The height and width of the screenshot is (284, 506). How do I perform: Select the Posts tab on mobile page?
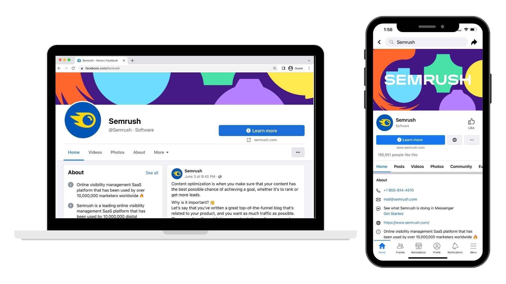click(399, 166)
